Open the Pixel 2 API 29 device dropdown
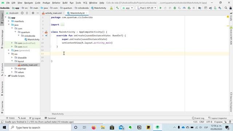The width and height of the screenshot is (233, 131). pyautogui.click(x=146, y=8)
